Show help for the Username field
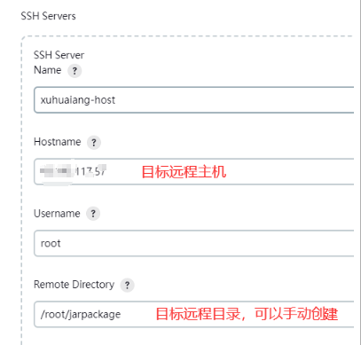The image size is (361, 345). coord(93,214)
